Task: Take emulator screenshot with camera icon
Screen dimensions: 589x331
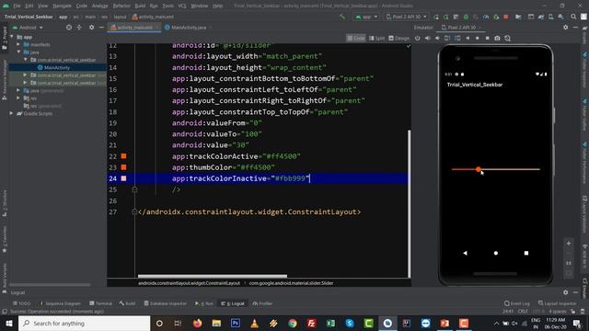Action: (497, 39)
